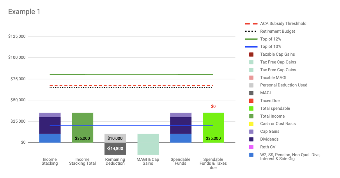Select the Top of 10% blue legend line

(251, 47)
